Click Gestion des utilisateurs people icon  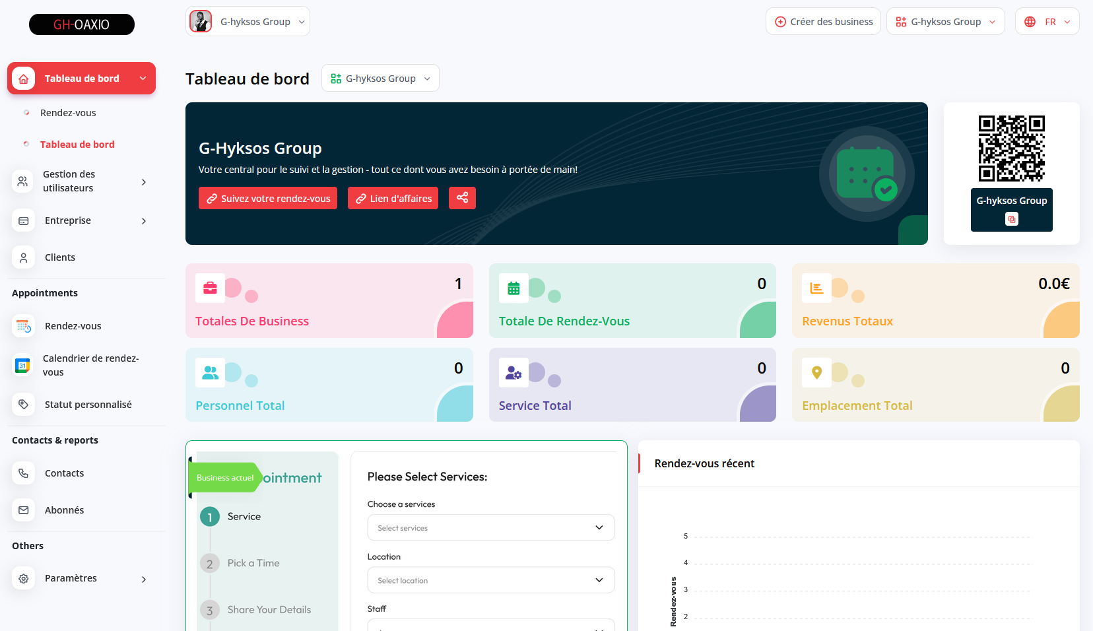(23, 181)
